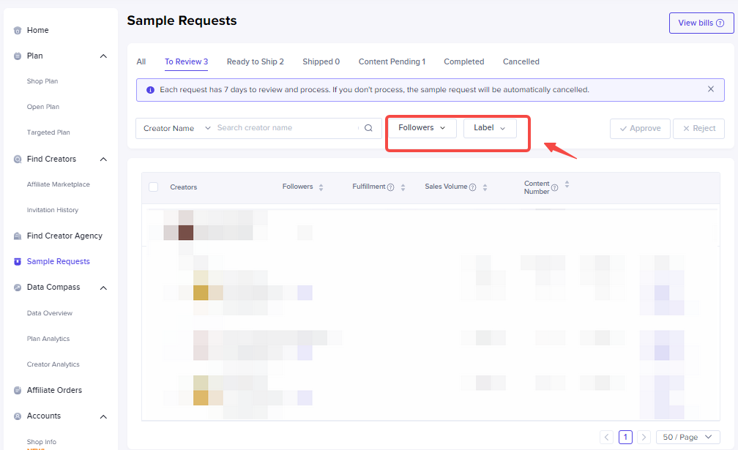Click Sales Volume info icon

(x=473, y=187)
